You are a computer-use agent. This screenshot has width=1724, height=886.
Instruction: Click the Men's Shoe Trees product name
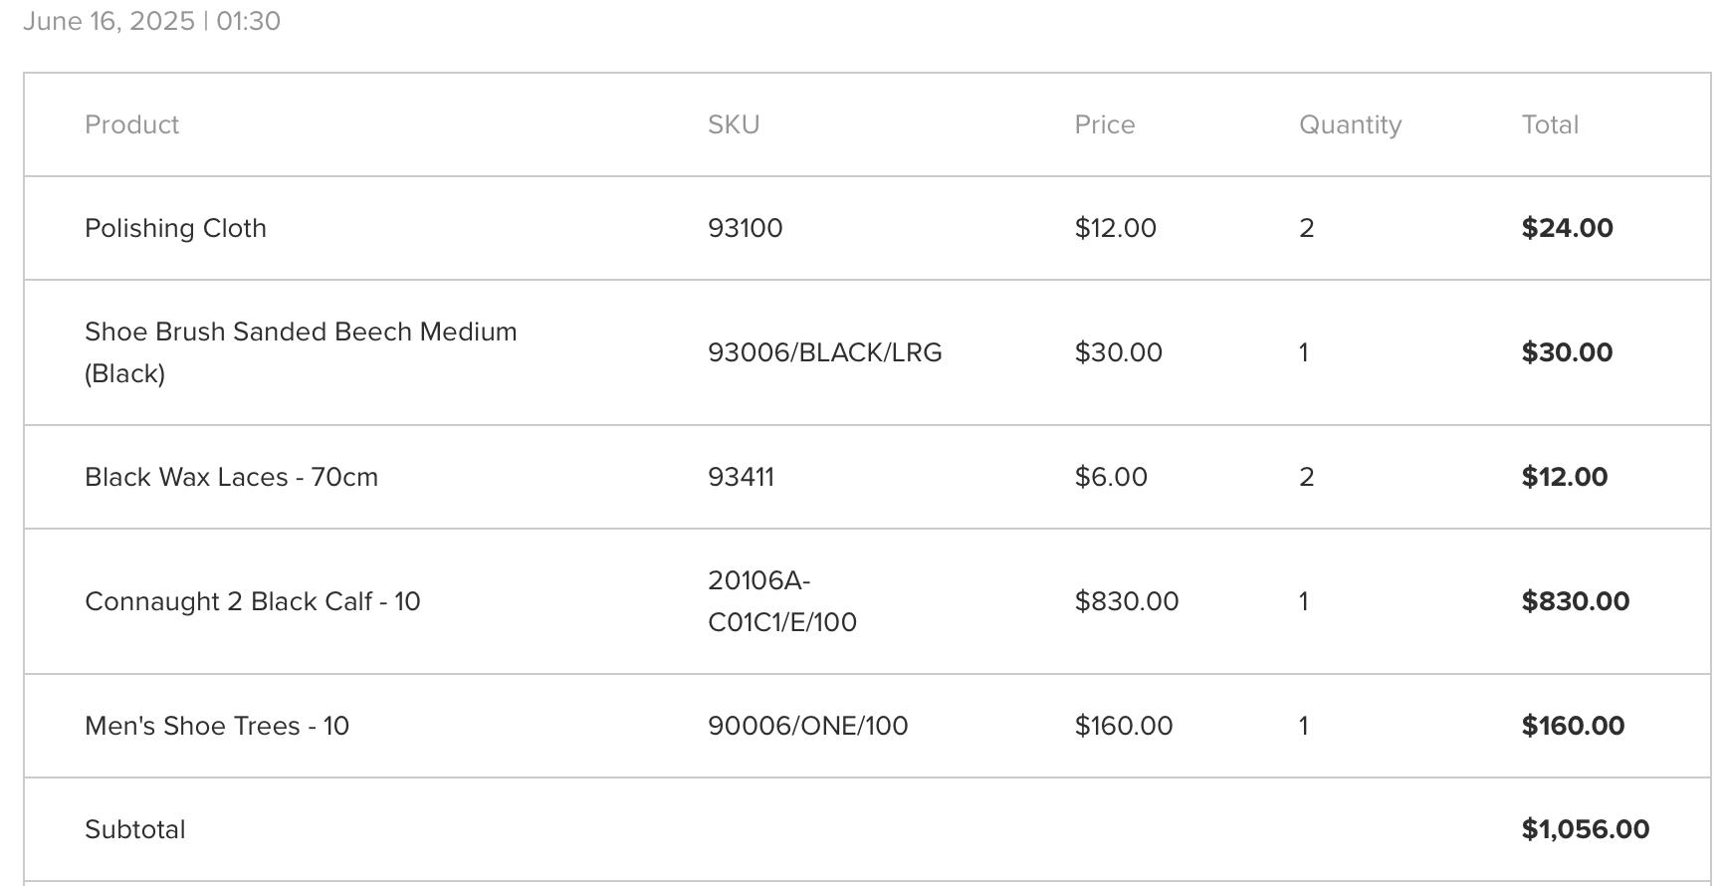[x=217, y=726]
